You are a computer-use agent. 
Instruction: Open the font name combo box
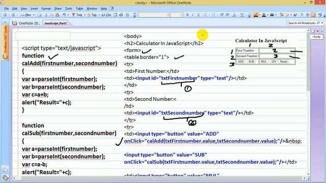[154, 15]
